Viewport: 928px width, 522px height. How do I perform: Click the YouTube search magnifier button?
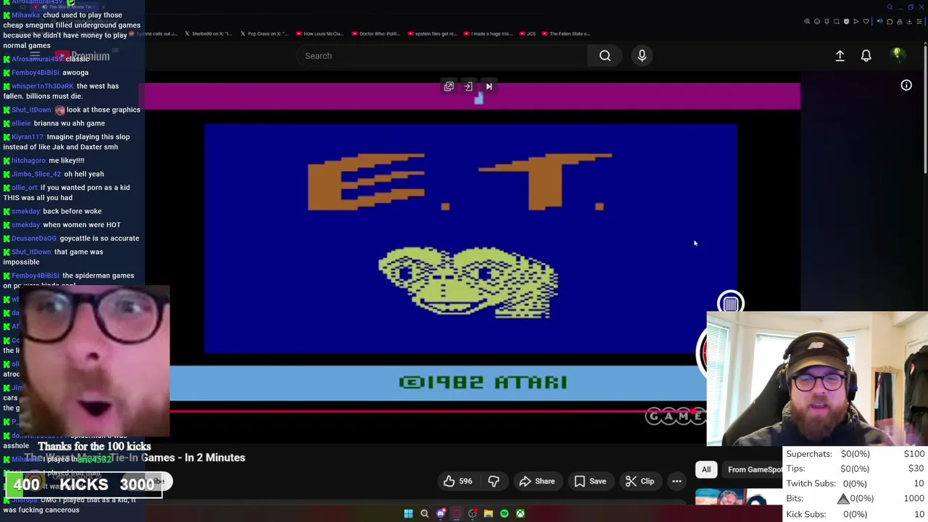click(605, 56)
